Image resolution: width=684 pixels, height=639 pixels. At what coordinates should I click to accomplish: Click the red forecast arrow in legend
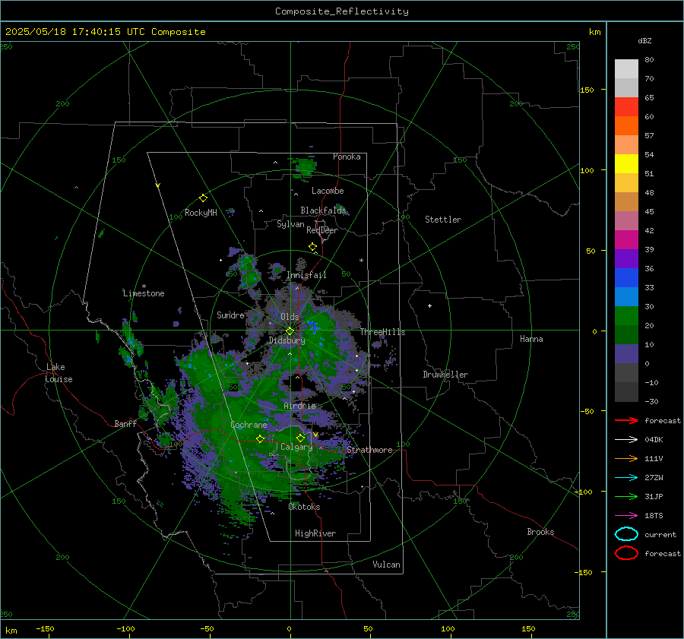626,420
